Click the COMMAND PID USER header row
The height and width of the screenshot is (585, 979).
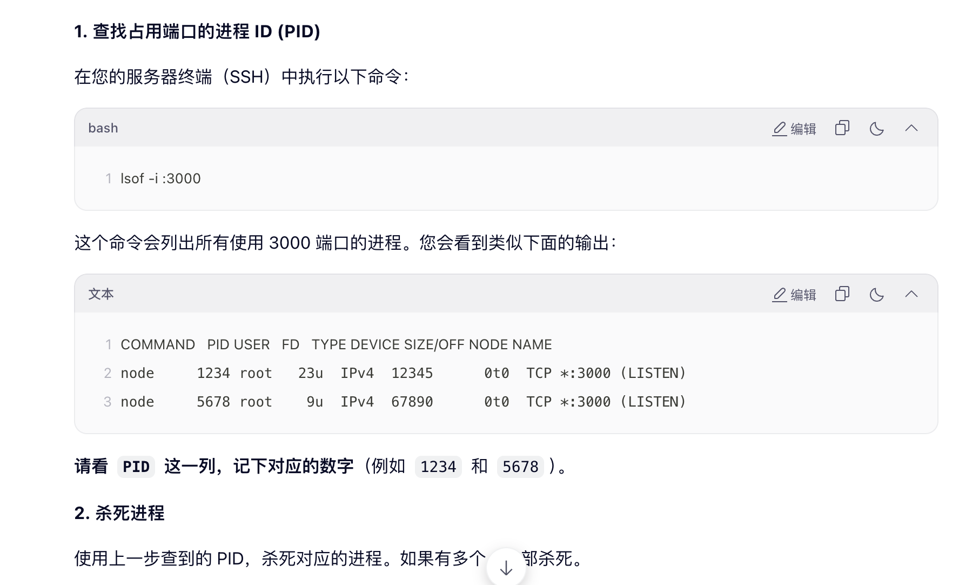click(336, 344)
